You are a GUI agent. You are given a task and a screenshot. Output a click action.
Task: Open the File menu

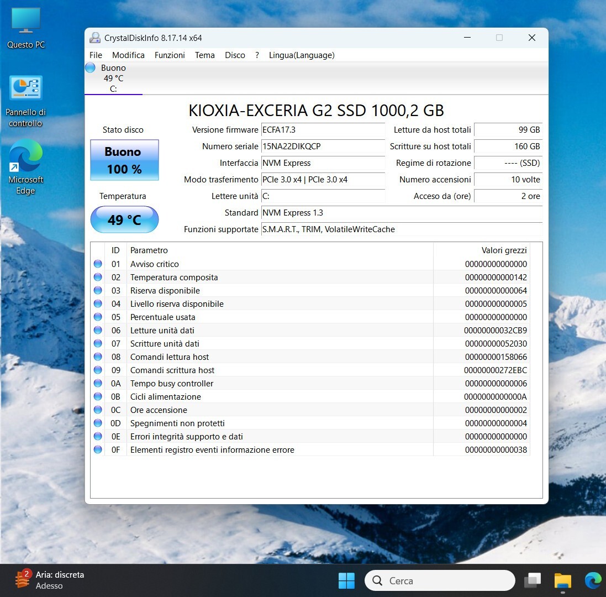[96, 55]
